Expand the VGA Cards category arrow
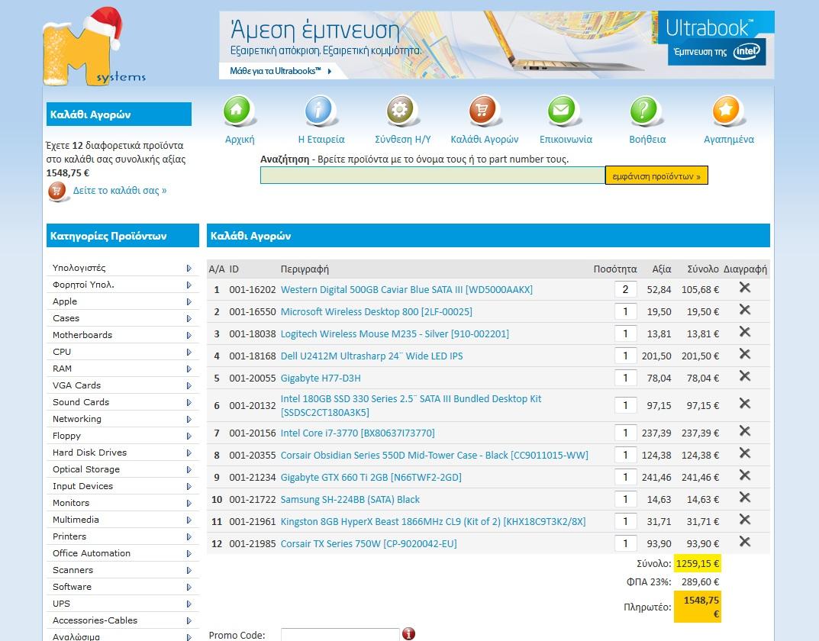This screenshot has height=641, width=819. [x=189, y=385]
